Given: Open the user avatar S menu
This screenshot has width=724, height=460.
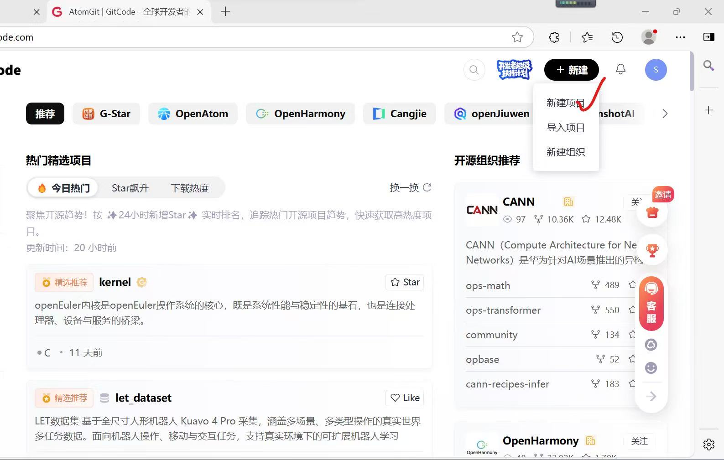Looking at the screenshot, I should [x=656, y=70].
